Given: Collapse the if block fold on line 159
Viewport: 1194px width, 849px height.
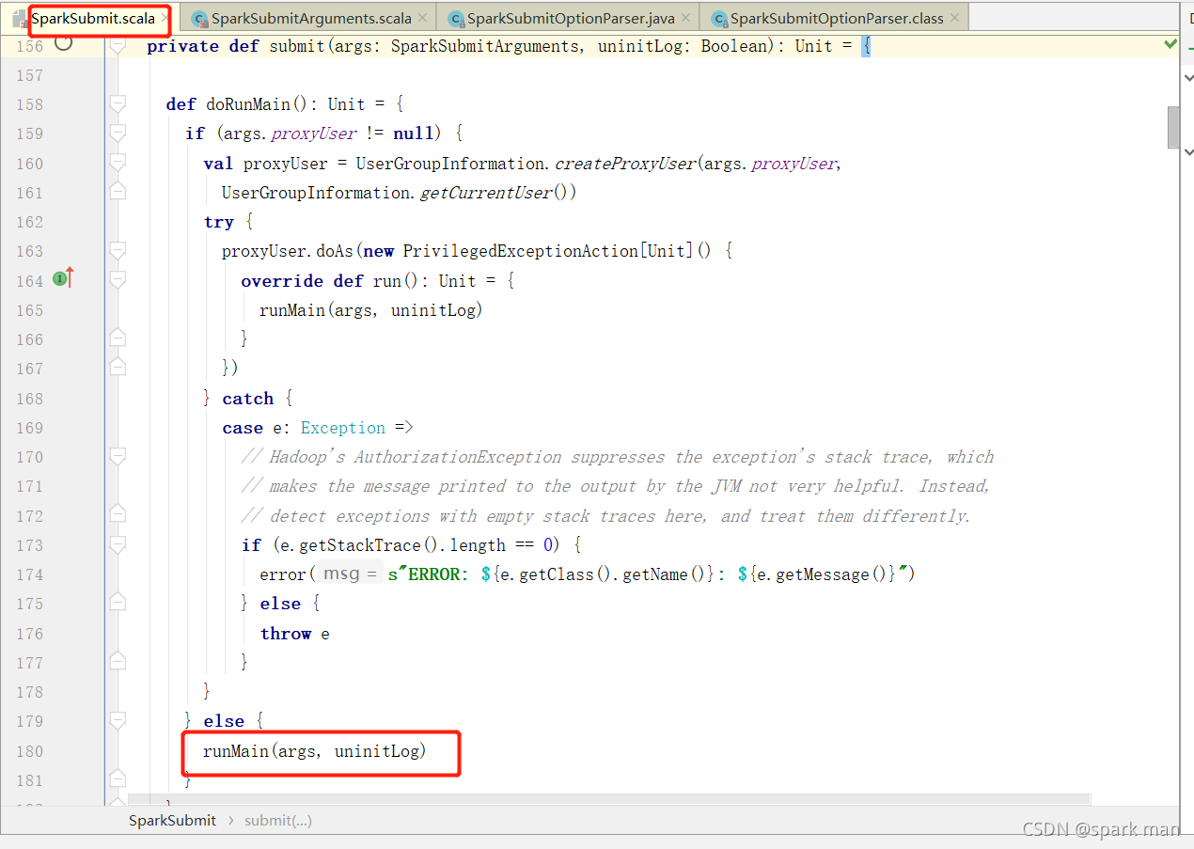Looking at the screenshot, I should (x=118, y=133).
